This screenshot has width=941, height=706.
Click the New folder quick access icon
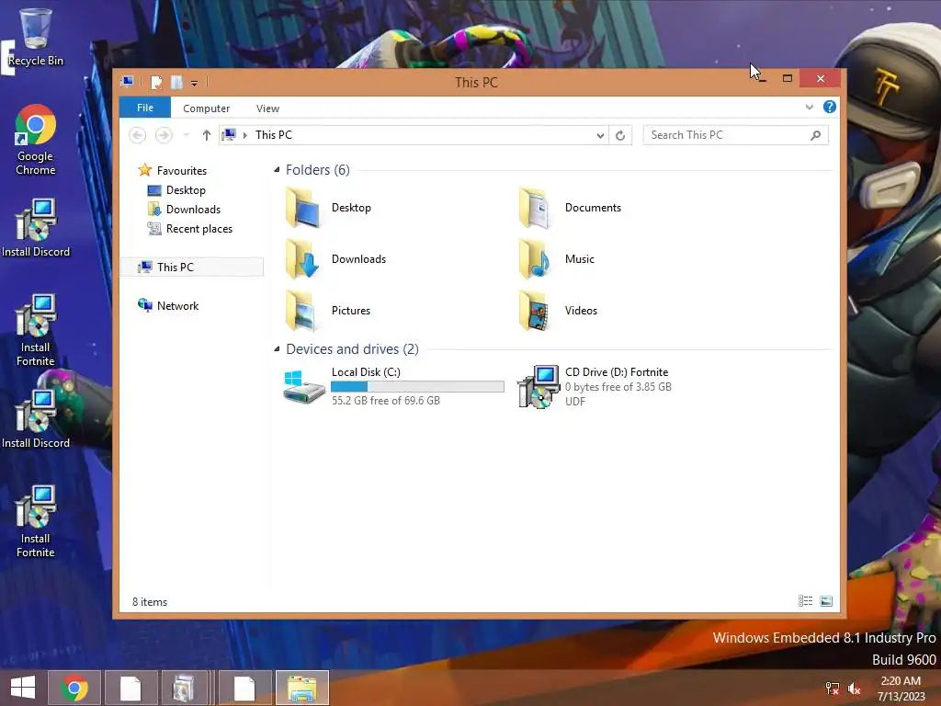(x=176, y=82)
